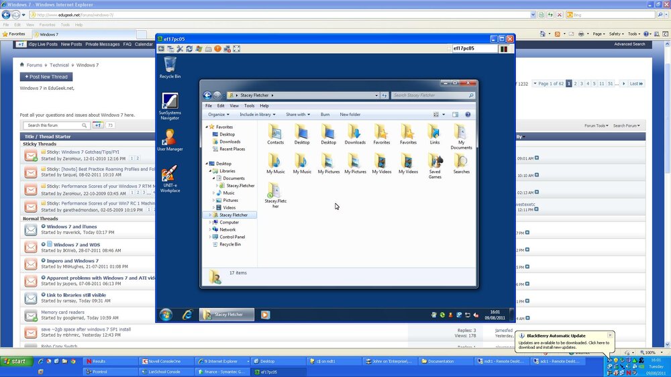Click Post New Thread button
671x377 pixels.
tap(46, 76)
